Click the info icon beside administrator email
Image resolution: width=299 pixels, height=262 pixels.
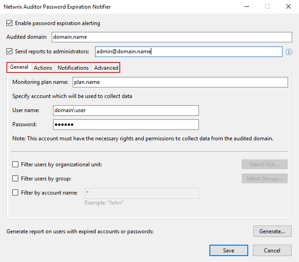(x=289, y=52)
